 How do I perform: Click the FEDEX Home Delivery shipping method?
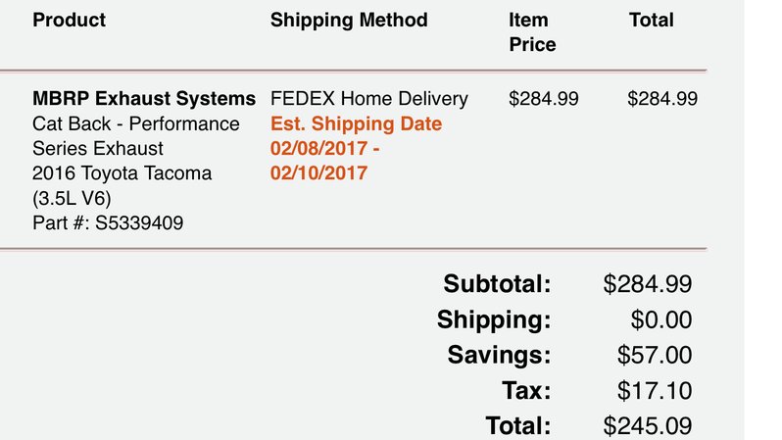[369, 98]
